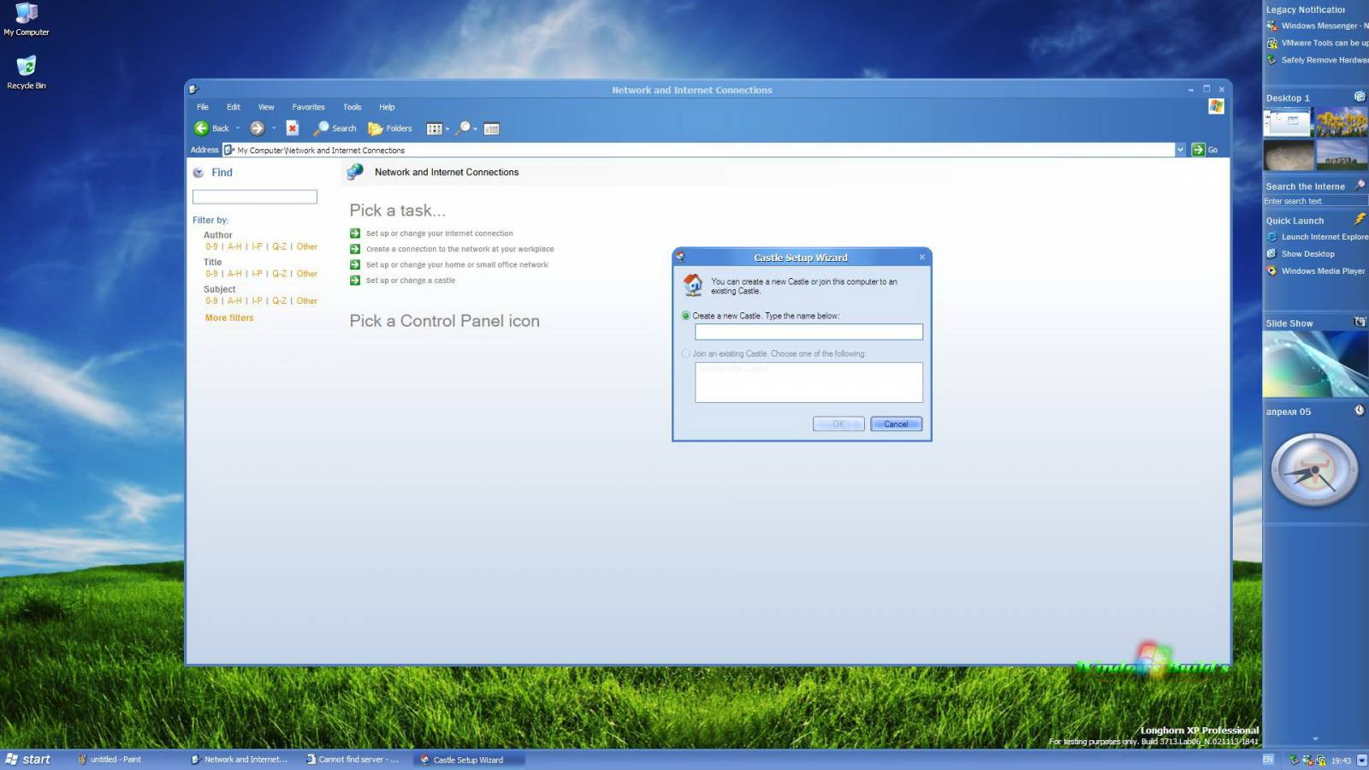The height and width of the screenshot is (770, 1369).
Task: Open Windows Media Player from Quick Launch
Action: pyautogui.click(x=1316, y=271)
